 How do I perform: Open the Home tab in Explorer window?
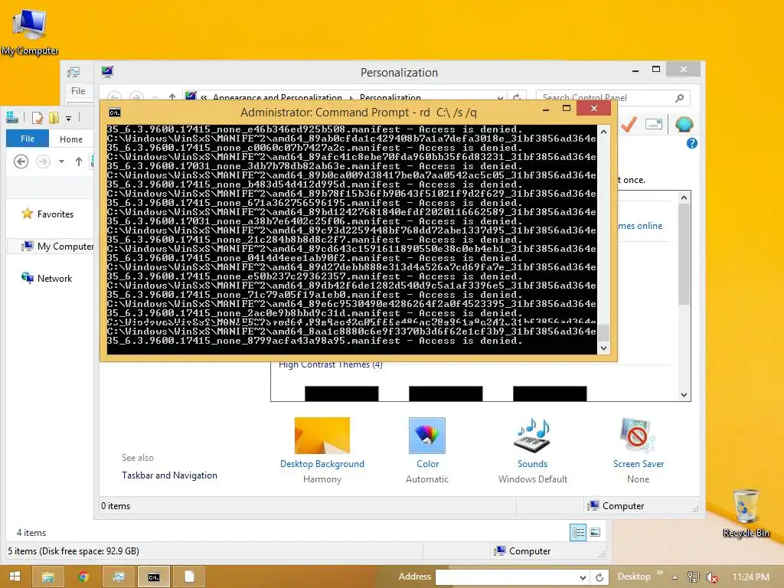(71, 139)
